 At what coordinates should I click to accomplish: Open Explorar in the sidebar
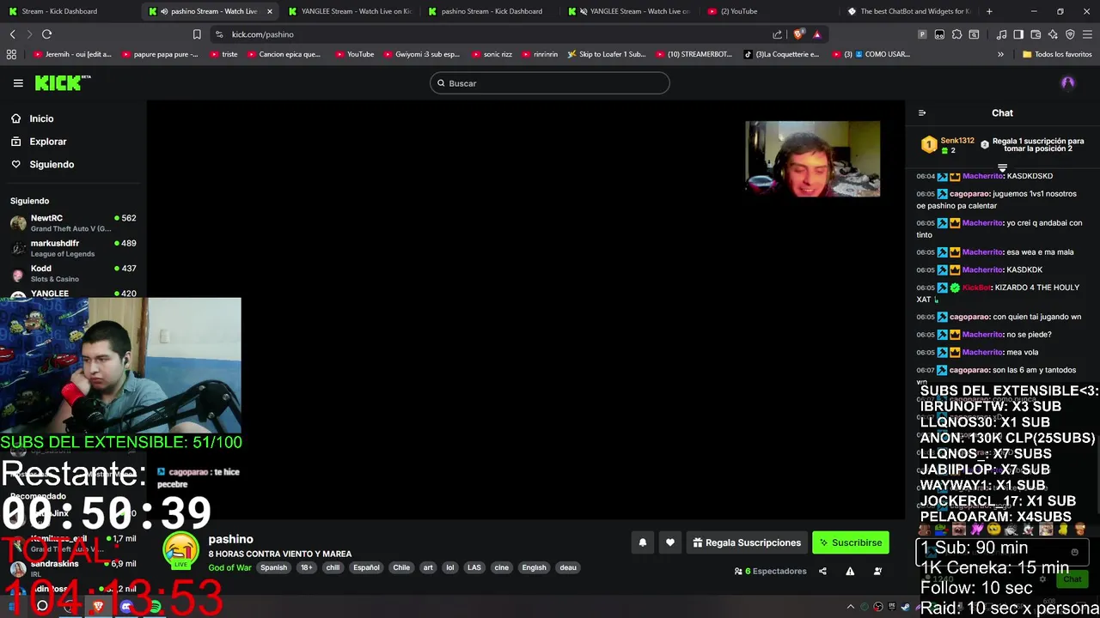point(47,142)
